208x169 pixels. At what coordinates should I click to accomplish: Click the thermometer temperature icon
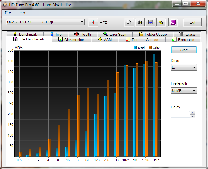tap(93, 22)
